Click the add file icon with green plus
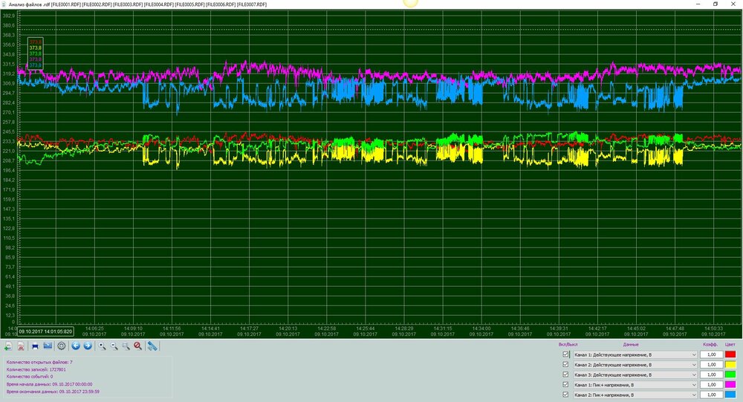This screenshot has width=743, height=402. click(x=7, y=346)
